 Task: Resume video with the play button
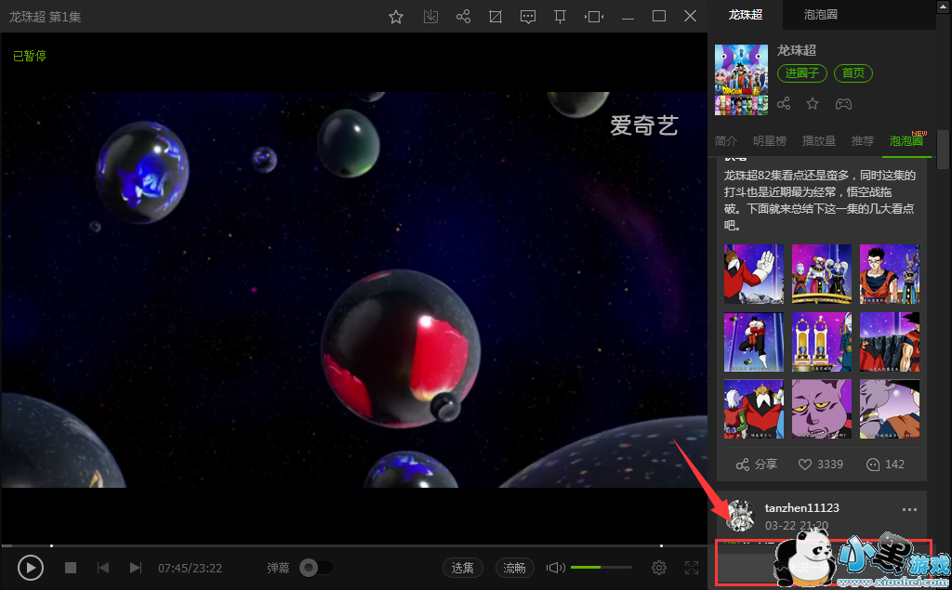(x=31, y=568)
